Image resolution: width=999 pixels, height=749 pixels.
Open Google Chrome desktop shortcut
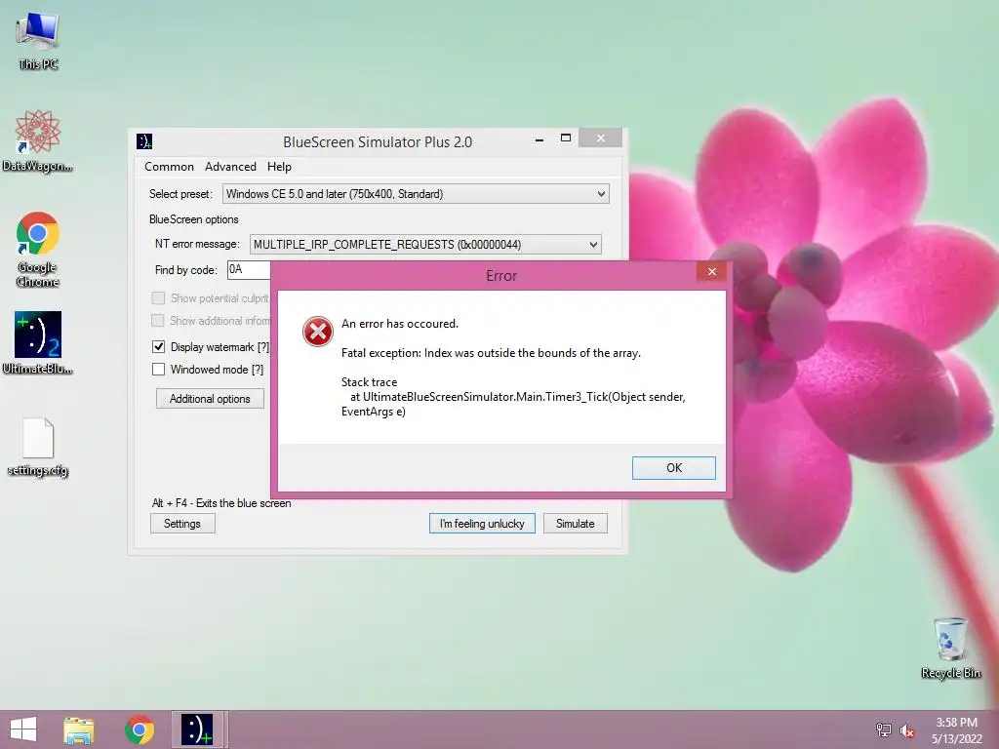click(x=38, y=249)
